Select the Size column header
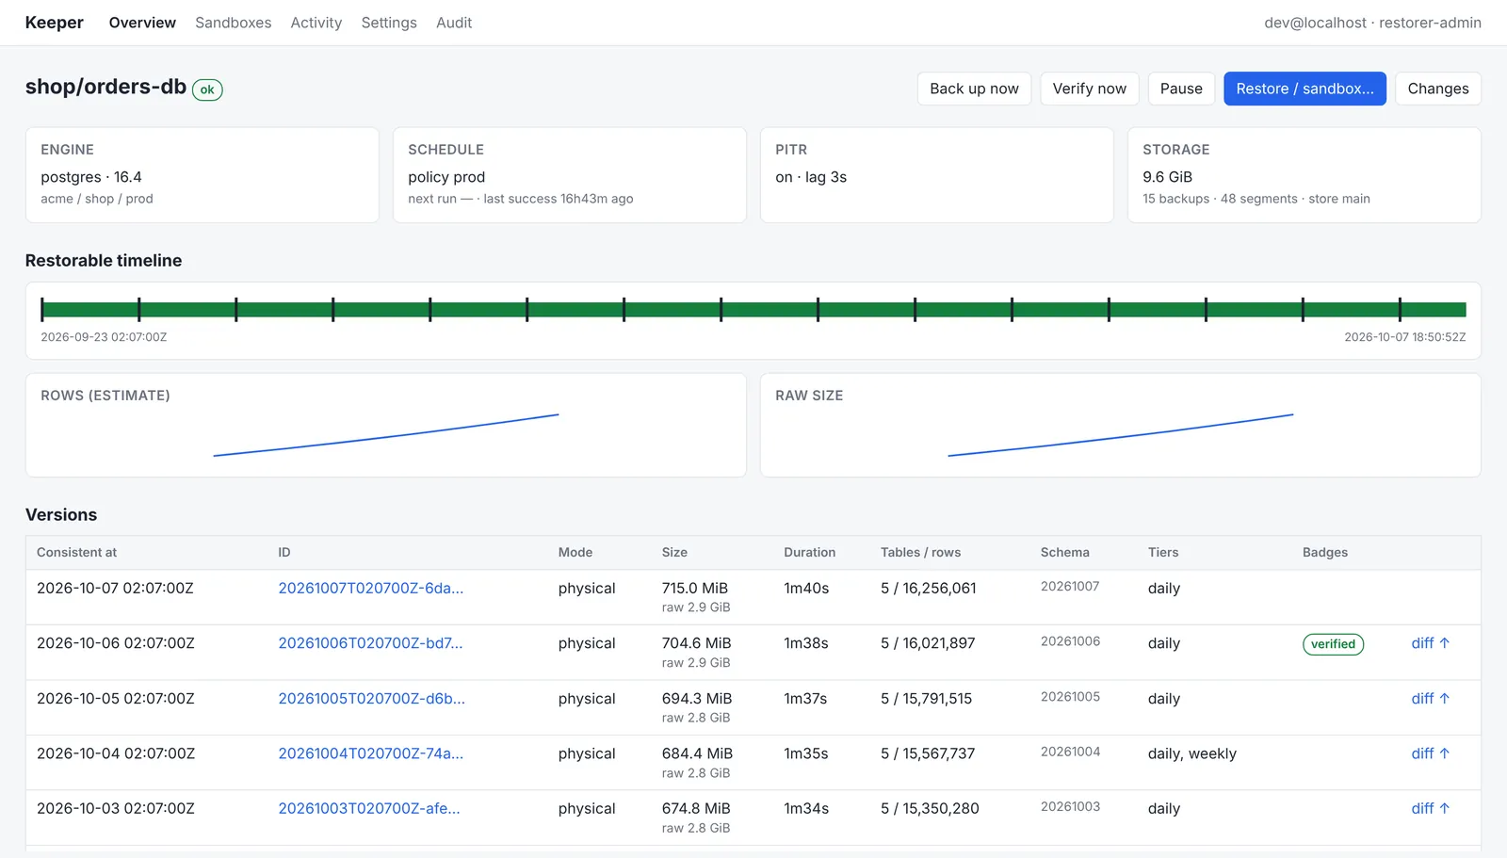The width and height of the screenshot is (1507, 858). point(674,553)
